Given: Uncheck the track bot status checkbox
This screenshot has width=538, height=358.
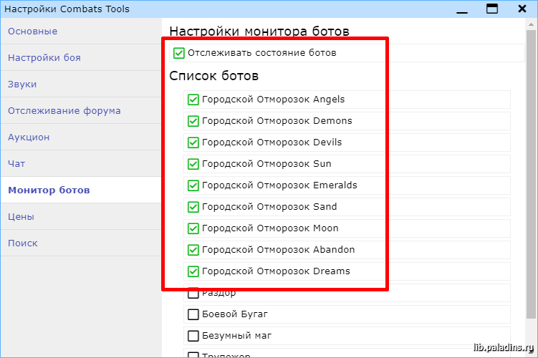Looking at the screenshot, I should tap(179, 53).
